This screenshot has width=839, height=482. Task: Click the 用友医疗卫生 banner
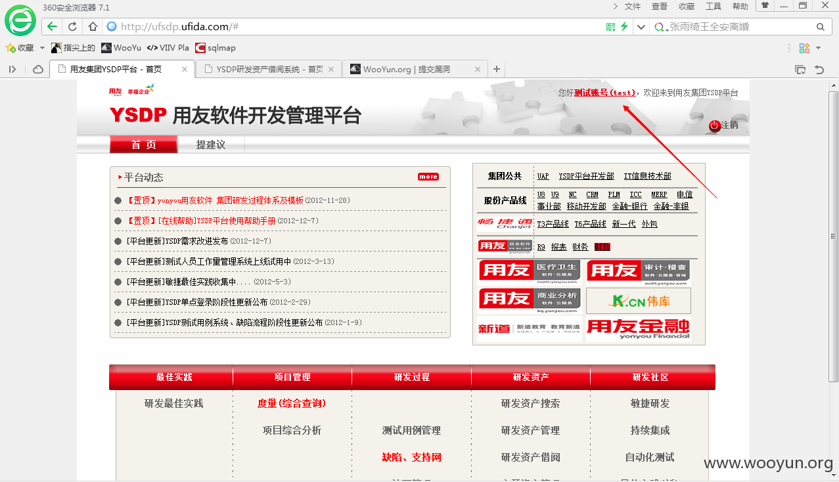pos(530,271)
